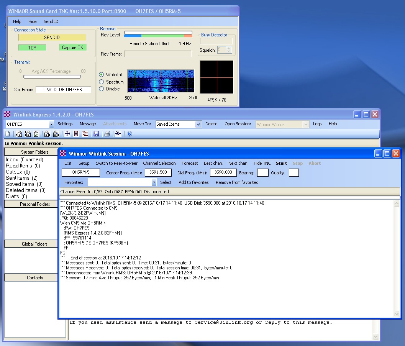The height and width of the screenshot is (346, 405).
Task: Expand the Move To Saved Items dropdown
Action: point(198,124)
